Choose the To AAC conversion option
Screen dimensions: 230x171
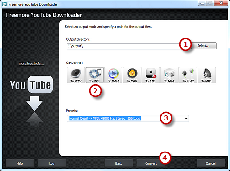pyautogui.click(x=151, y=75)
